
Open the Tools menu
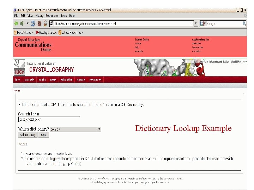64,16
